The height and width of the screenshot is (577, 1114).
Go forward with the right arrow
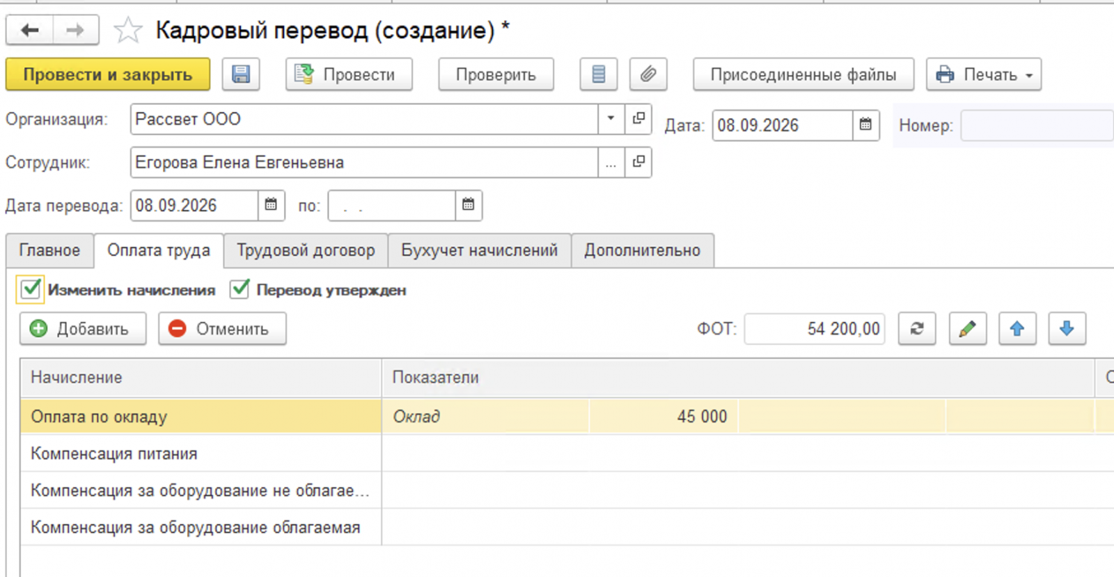pos(75,31)
